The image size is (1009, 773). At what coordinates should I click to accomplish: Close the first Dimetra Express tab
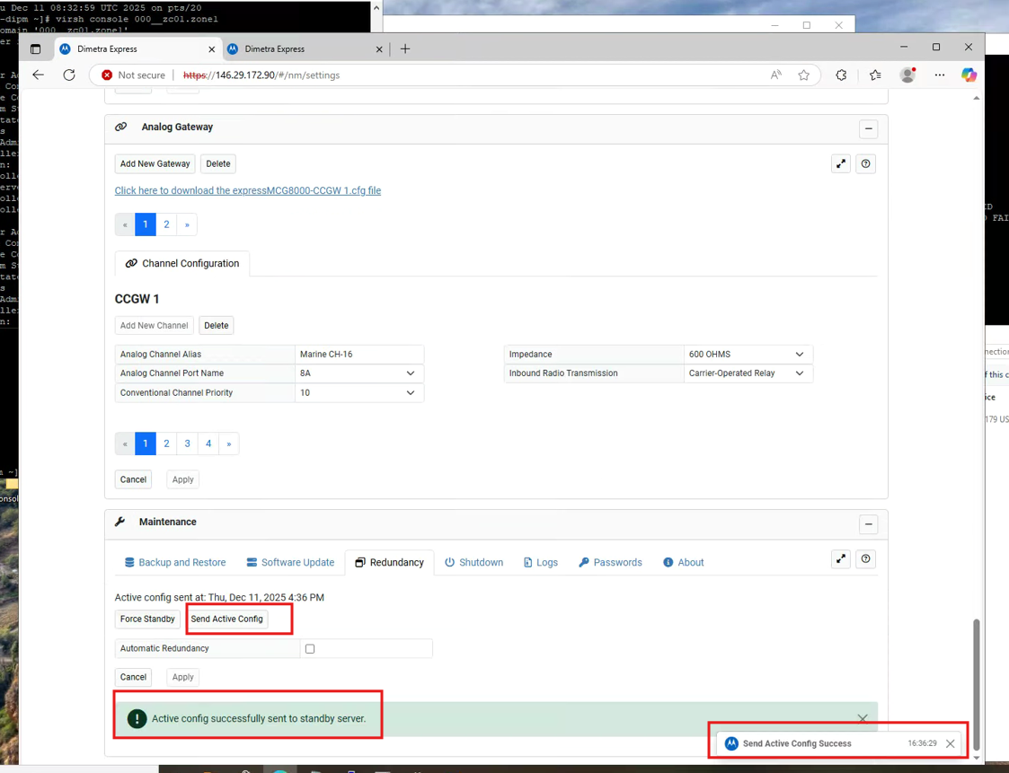212,48
